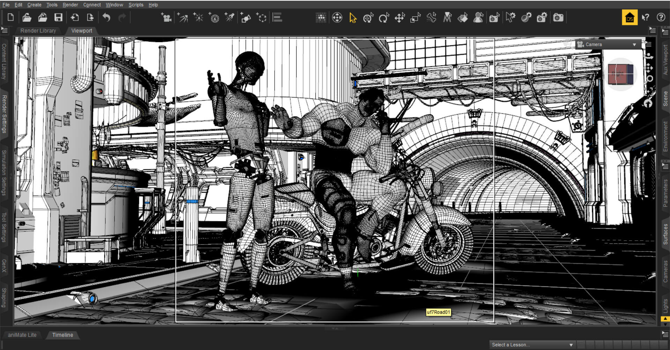Click the Redo arrow icon
670x350 pixels.
pos(122,17)
